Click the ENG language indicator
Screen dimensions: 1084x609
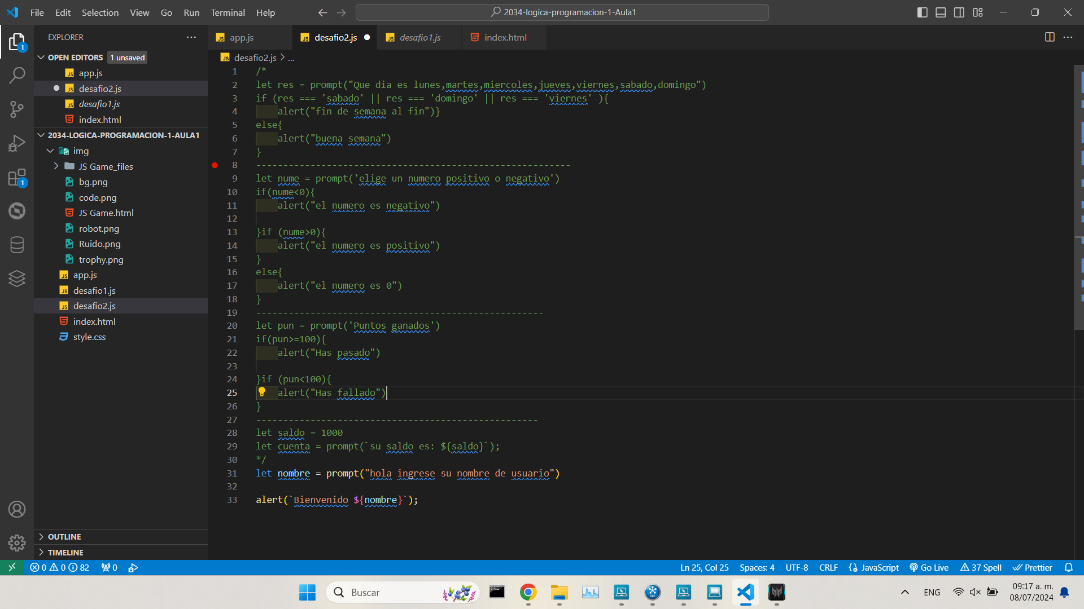(932, 592)
